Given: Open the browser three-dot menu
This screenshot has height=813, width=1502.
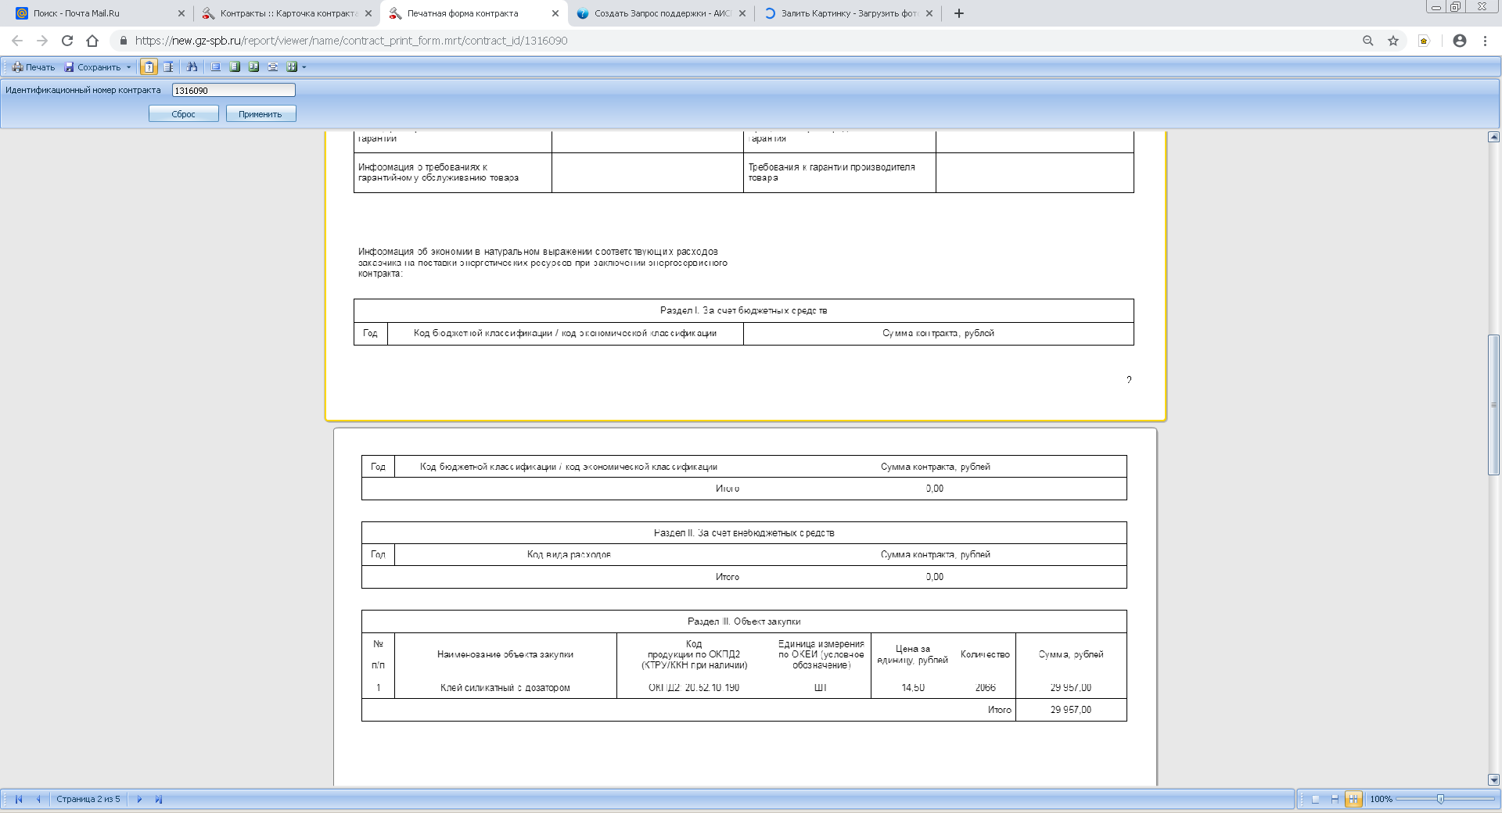Looking at the screenshot, I should [x=1485, y=41].
